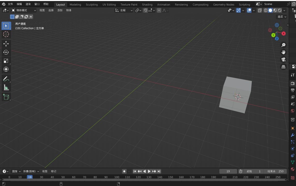Select the Measure tool

6,88
